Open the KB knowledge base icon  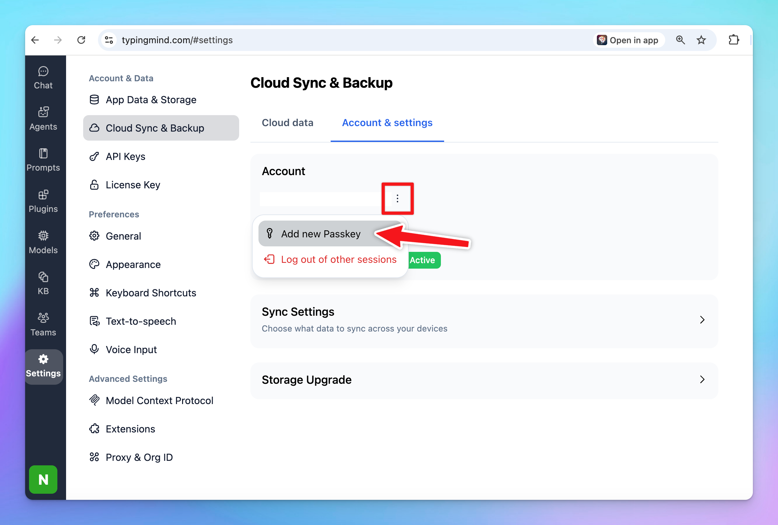click(x=43, y=283)
